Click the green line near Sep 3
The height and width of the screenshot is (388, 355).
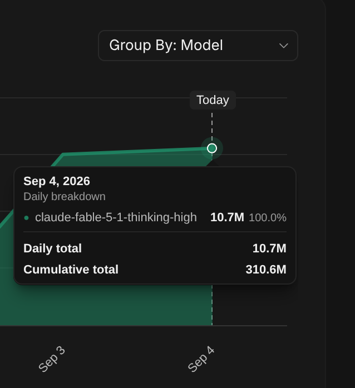(63, 155)
